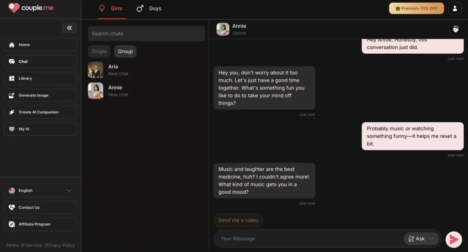Click the Premium 70% OFF button
This screenshot has width=468, height=252.
click(x=416, y=8)
